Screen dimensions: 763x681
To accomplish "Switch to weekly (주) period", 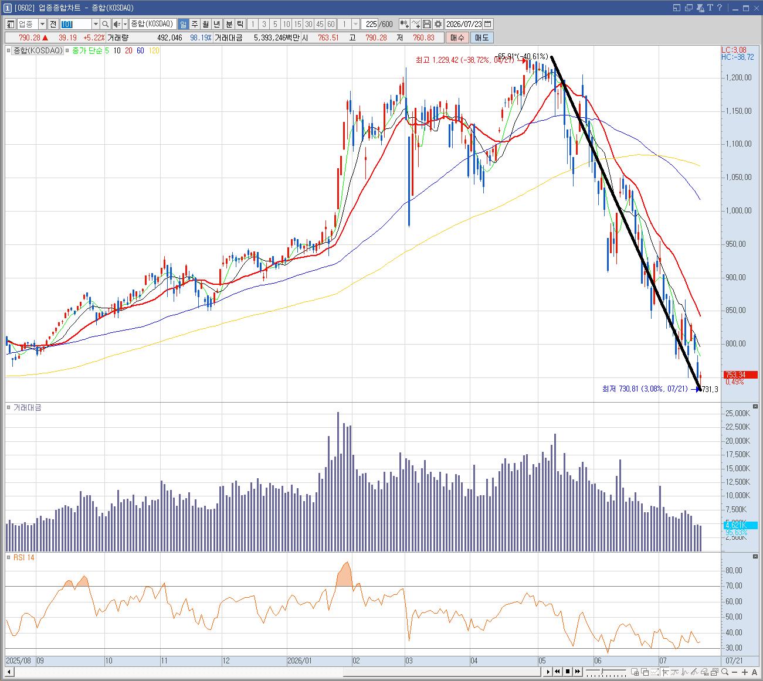I will pyautogui.click(x=195, y=24).
